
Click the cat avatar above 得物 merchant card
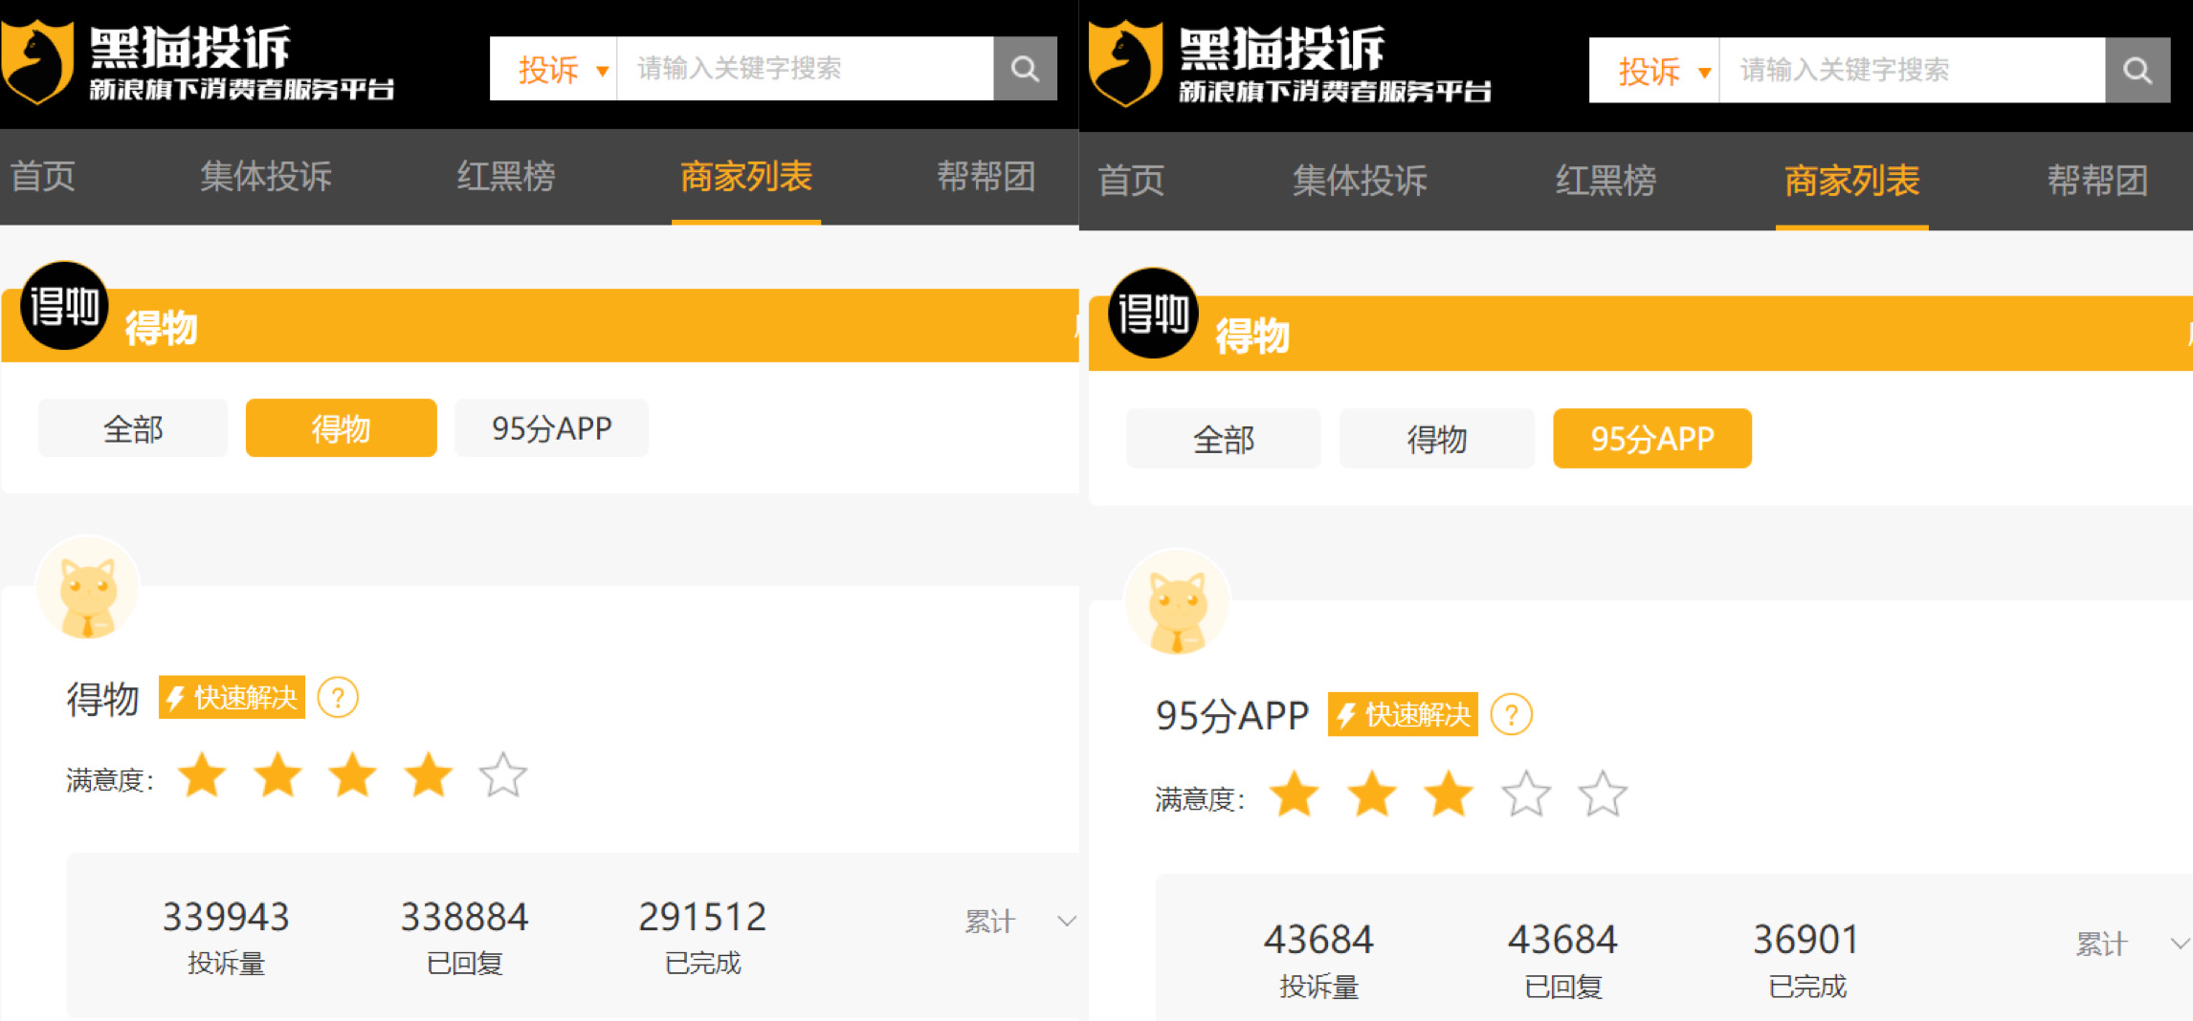pyautogui.click(x=88, y=589)
